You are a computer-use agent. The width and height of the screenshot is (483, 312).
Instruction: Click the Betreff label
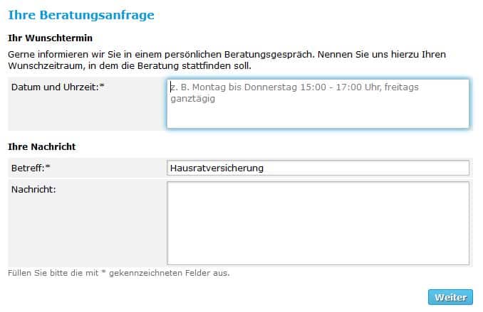click(x=31, y=168)
